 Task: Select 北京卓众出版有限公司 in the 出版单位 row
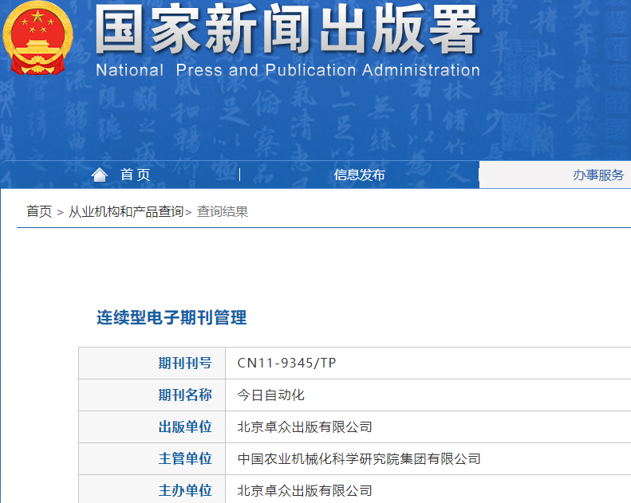(305, 426)
